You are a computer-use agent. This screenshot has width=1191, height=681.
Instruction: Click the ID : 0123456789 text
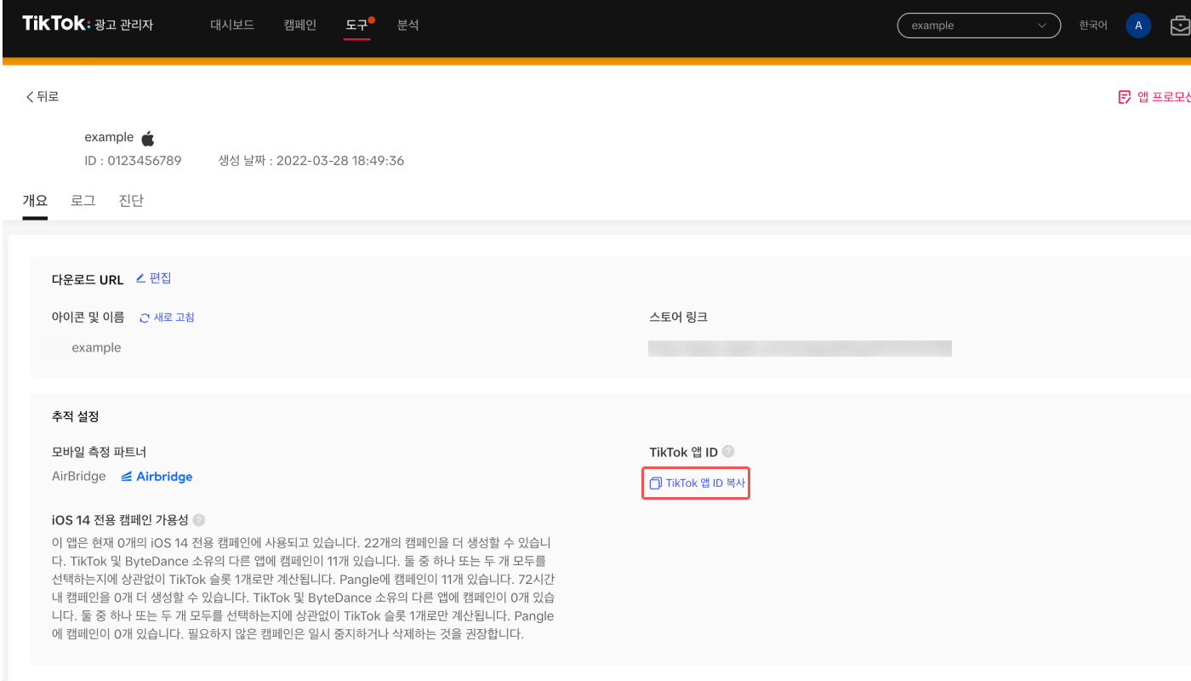(133, 161)
